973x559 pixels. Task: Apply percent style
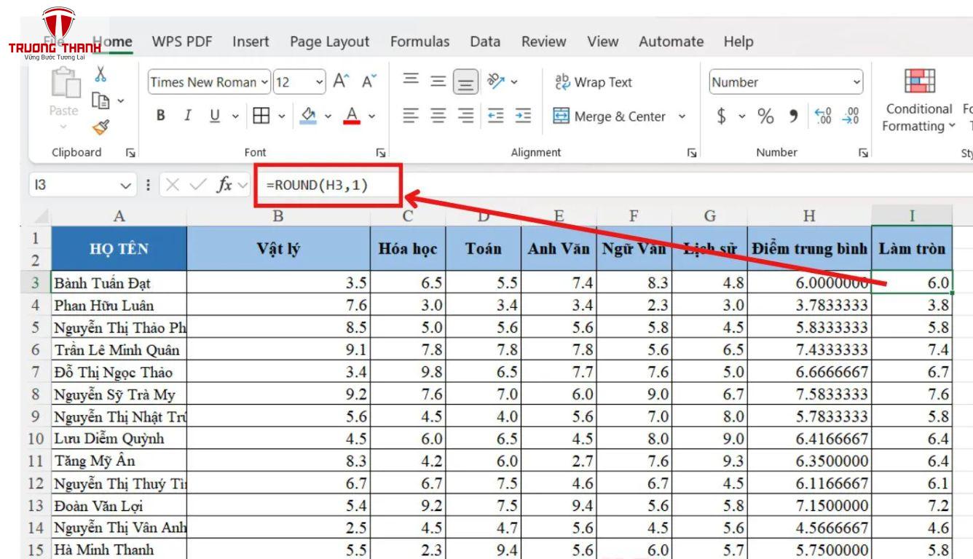click(x=766, y=116)
